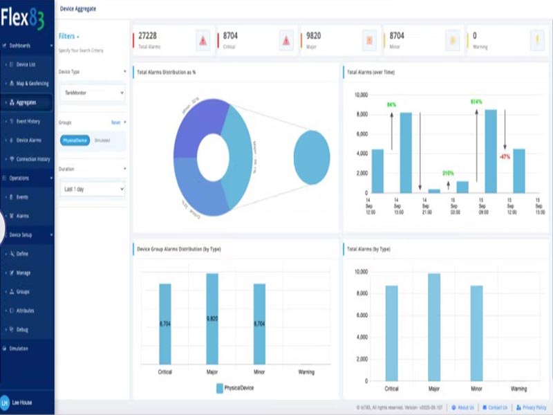The image size is (553, 415).
Task: Click the Reset link in Groups
Action: point(116,122)
